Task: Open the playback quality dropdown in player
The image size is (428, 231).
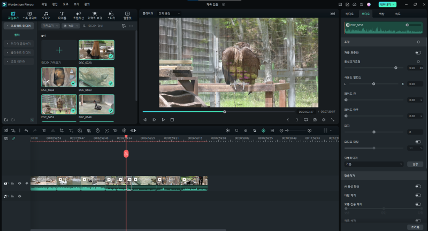Action: (169, 13)
